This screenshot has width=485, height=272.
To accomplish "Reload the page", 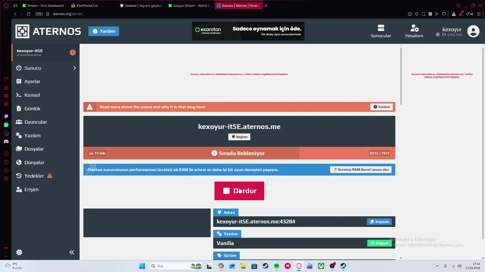I will pos(28,14).
